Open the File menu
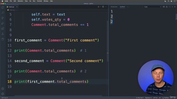Screen dimensions: 177x99 click(x=11, y=1)
